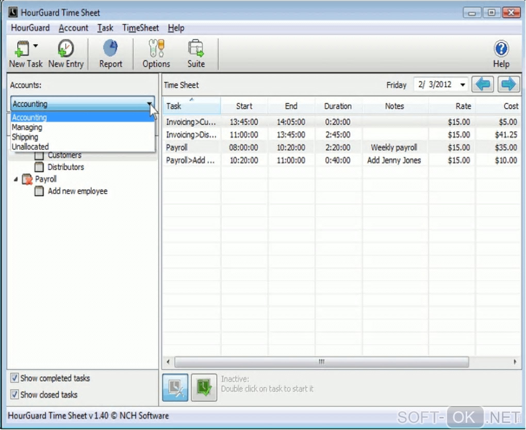Open the HourGuard menu
Image resolution: width=526 pixels, height=430 pixels.
[30, 28]
